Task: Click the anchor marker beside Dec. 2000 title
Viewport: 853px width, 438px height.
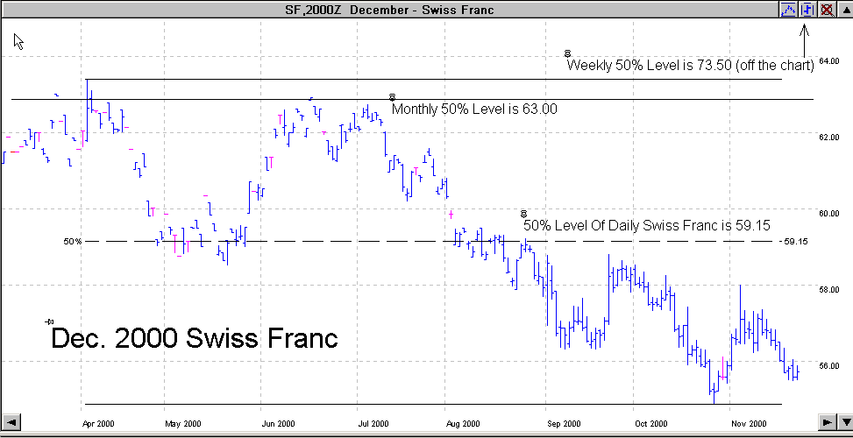Action: [x=49, y=322]
